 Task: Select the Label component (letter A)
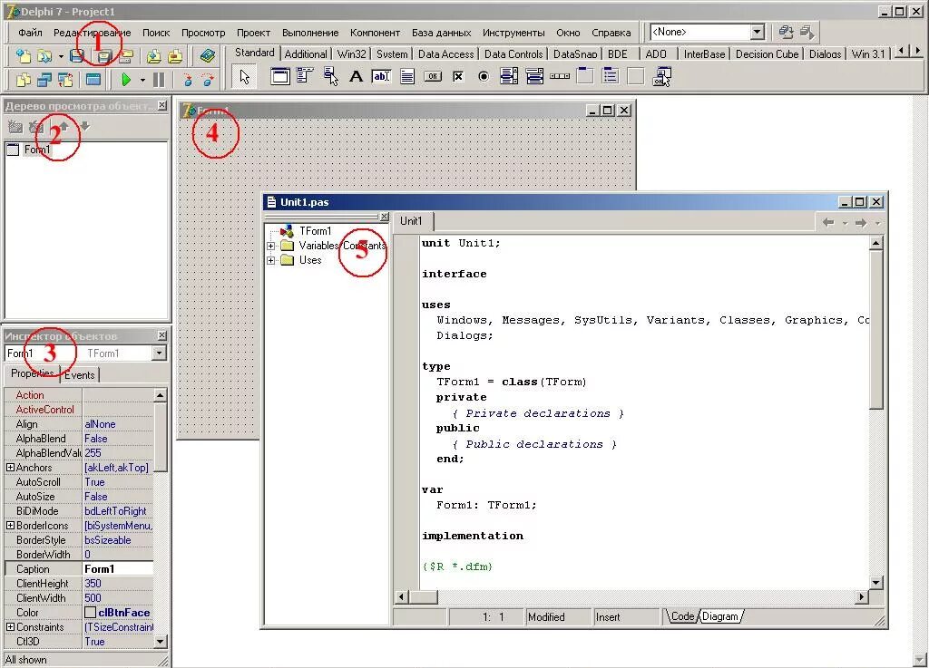click(x=356, y=76)
